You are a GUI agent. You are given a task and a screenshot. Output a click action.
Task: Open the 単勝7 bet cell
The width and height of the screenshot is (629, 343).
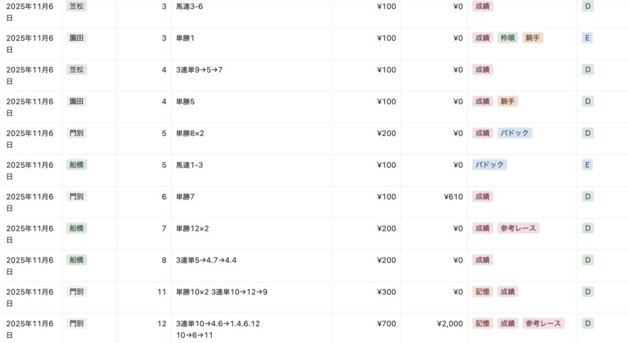tap(185, 196)
